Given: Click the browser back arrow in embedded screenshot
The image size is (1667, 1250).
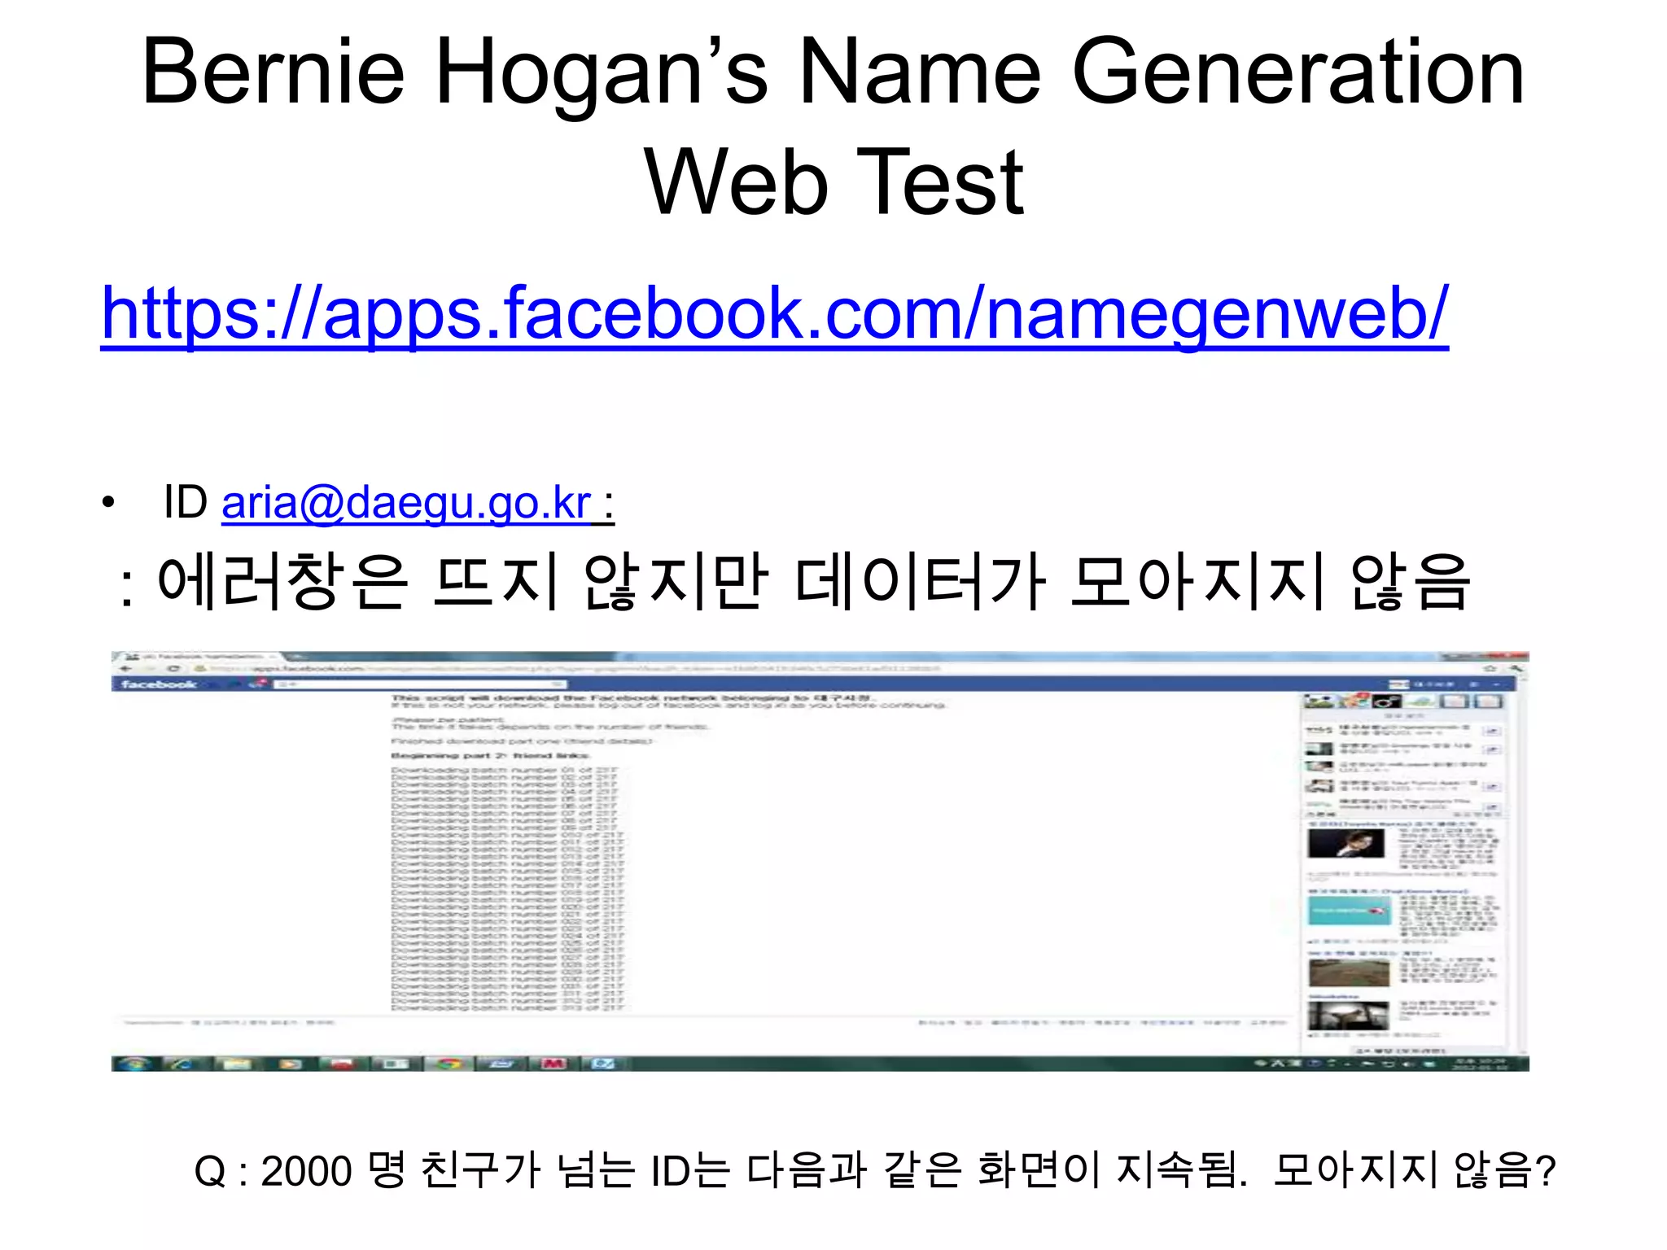Looking at the screenshot, I should pyautogui.click(x=125, y=668).
